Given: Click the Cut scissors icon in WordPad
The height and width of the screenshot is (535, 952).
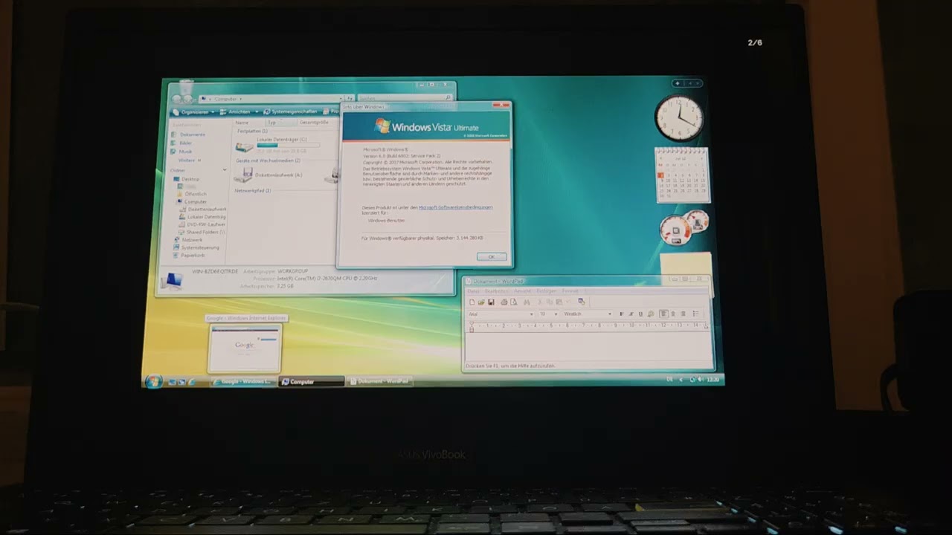Looking at the screenshot, I should [x=540, y=302].
